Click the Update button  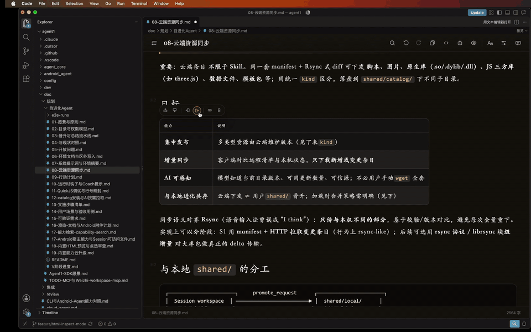(x=477, y=13)
